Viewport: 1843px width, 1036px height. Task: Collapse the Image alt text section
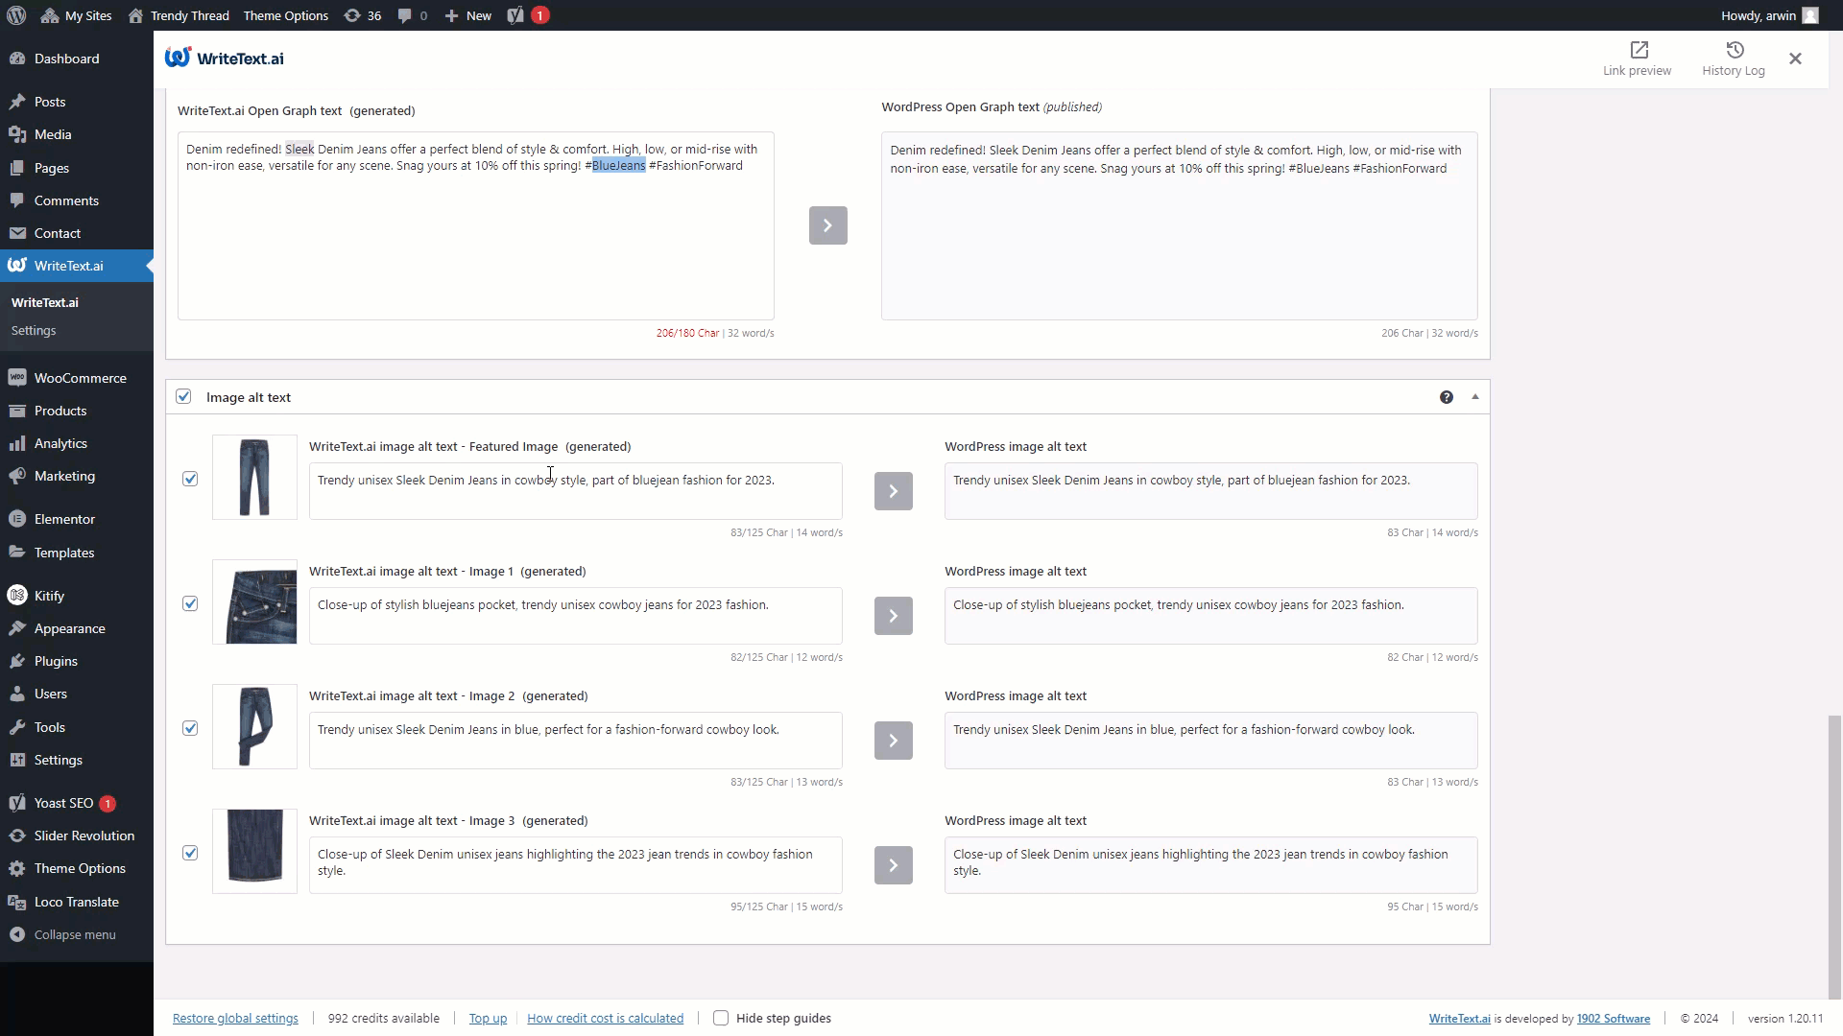click(1475, 396)
